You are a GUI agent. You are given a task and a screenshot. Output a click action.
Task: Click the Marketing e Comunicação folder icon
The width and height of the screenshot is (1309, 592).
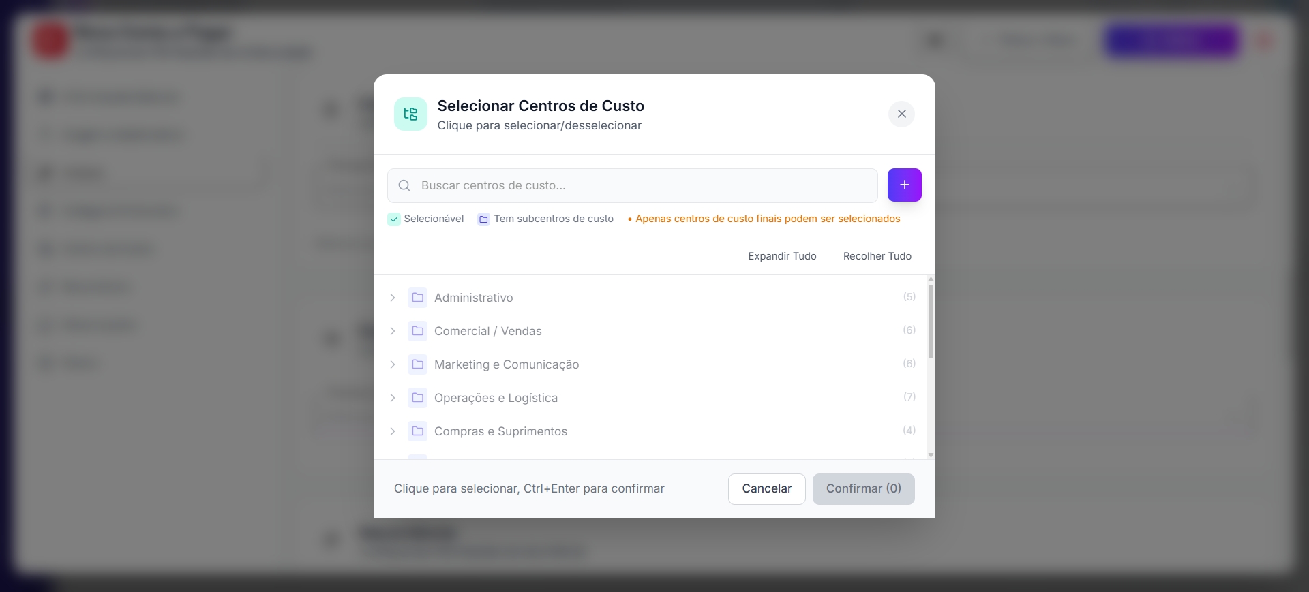tap(417, 364)
